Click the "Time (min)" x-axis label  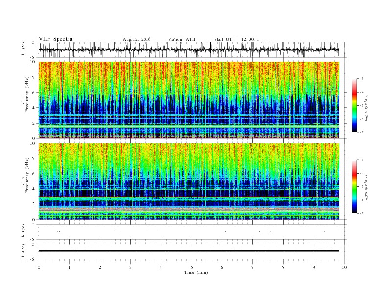point(196,272)
